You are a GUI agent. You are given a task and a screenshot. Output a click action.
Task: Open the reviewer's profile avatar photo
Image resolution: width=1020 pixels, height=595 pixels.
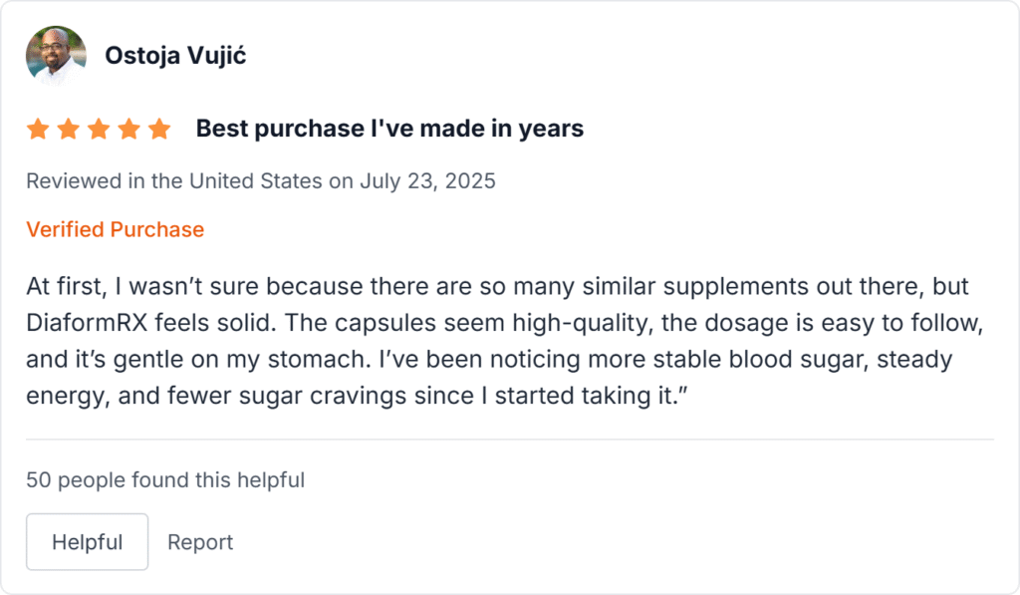(56, 56)
